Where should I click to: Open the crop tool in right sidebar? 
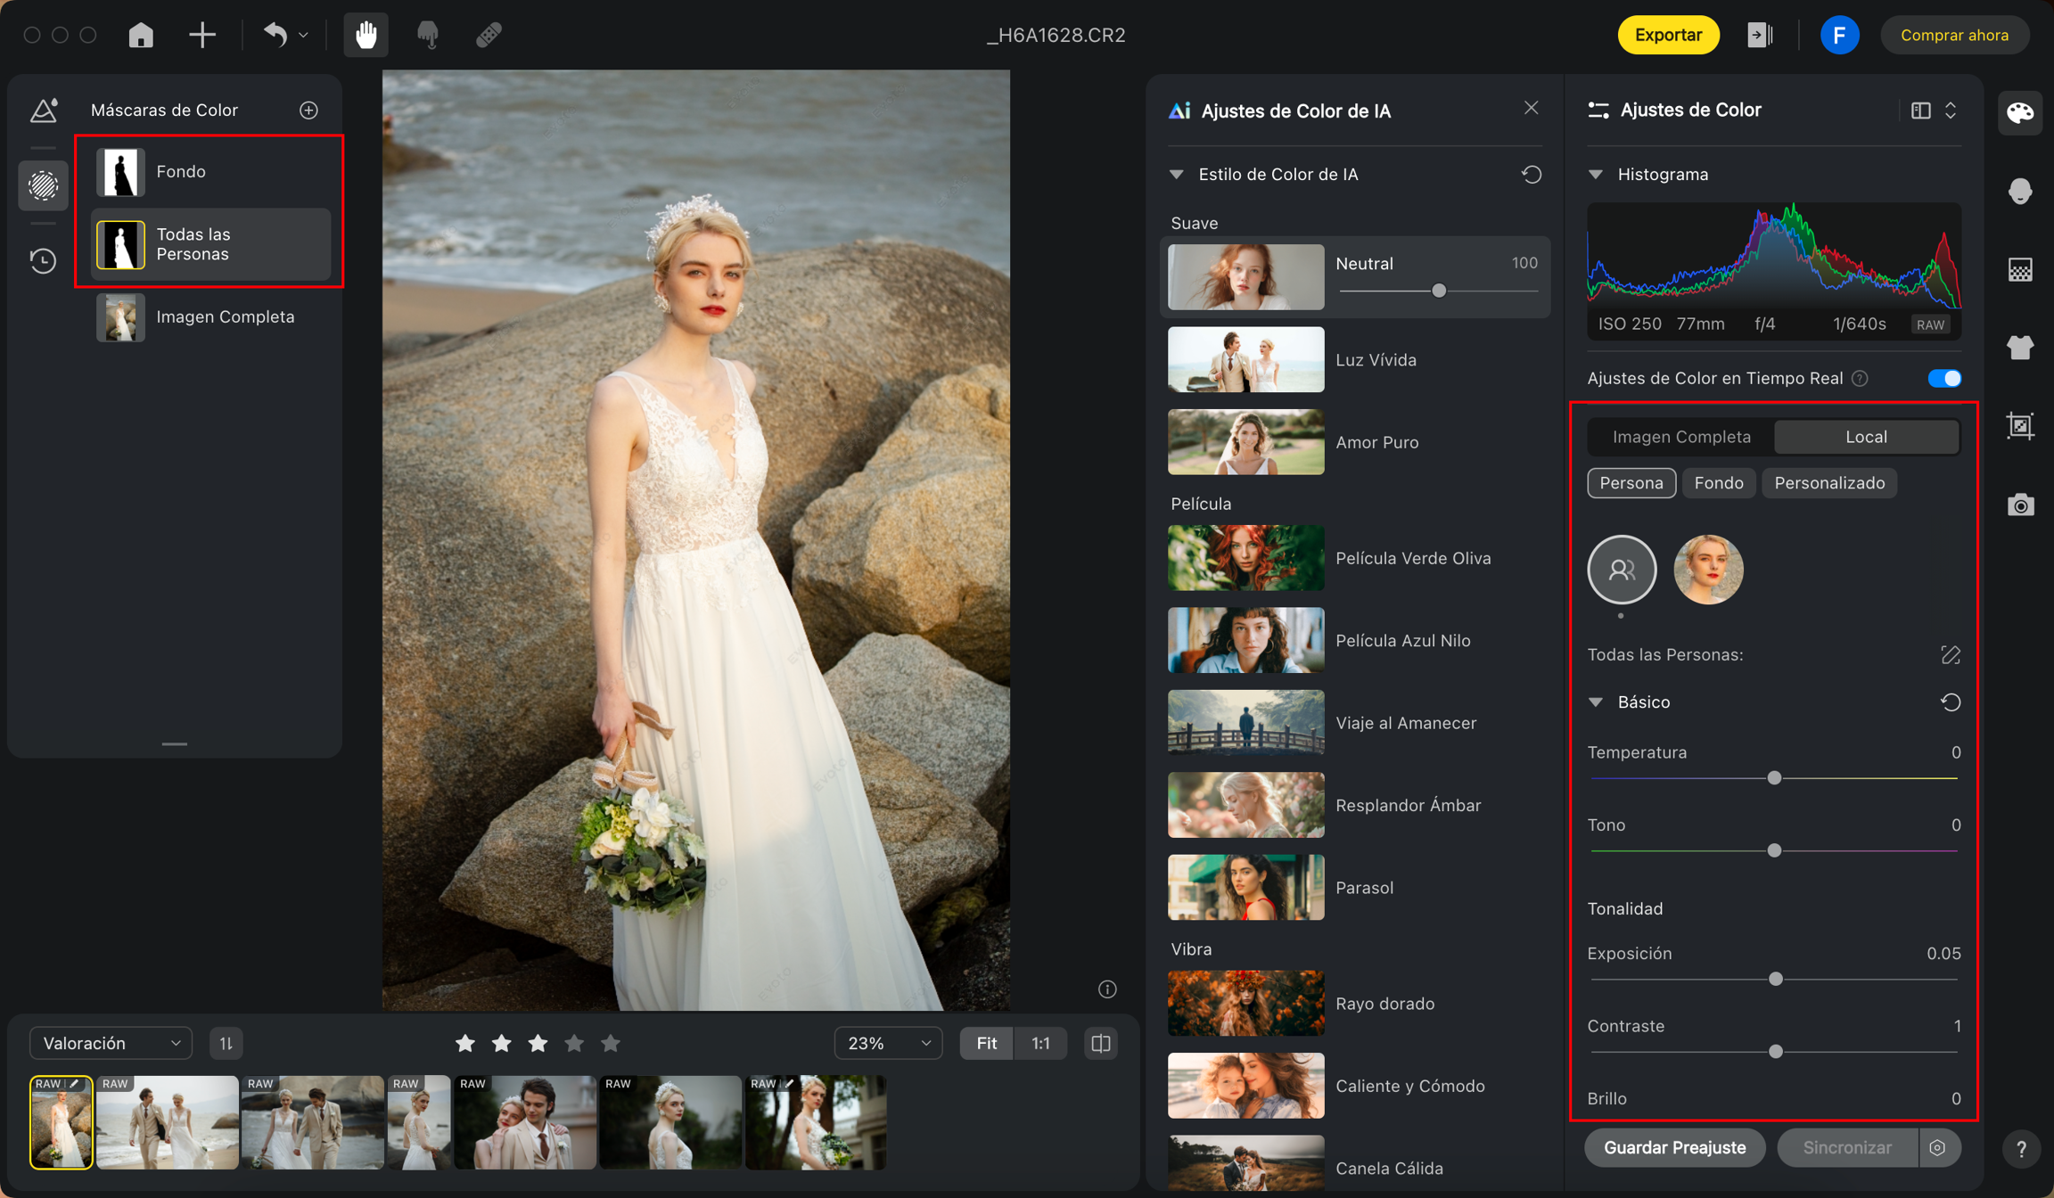(x=2019, y=425)
